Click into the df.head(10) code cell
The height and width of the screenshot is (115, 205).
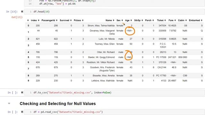(x=114, y=11)
